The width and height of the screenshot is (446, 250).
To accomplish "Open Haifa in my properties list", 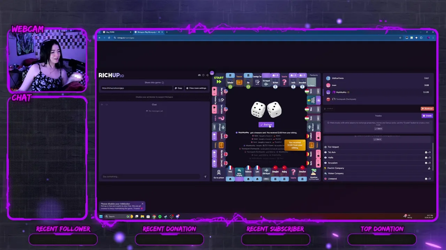I will pyautogui.click(x=378, y=157).
